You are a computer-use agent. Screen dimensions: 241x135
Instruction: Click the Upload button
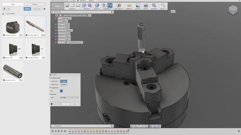coord(27,9)
